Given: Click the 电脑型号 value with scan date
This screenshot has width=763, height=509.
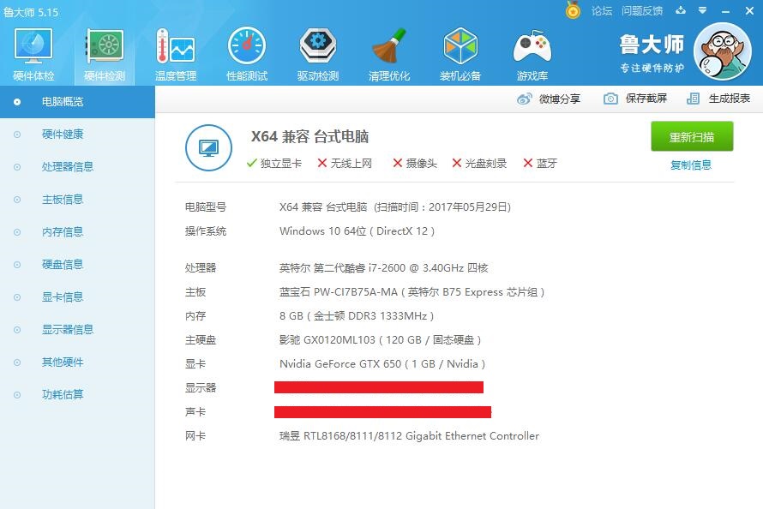Looking at the screenshot, I should click(x=395, y=207).
